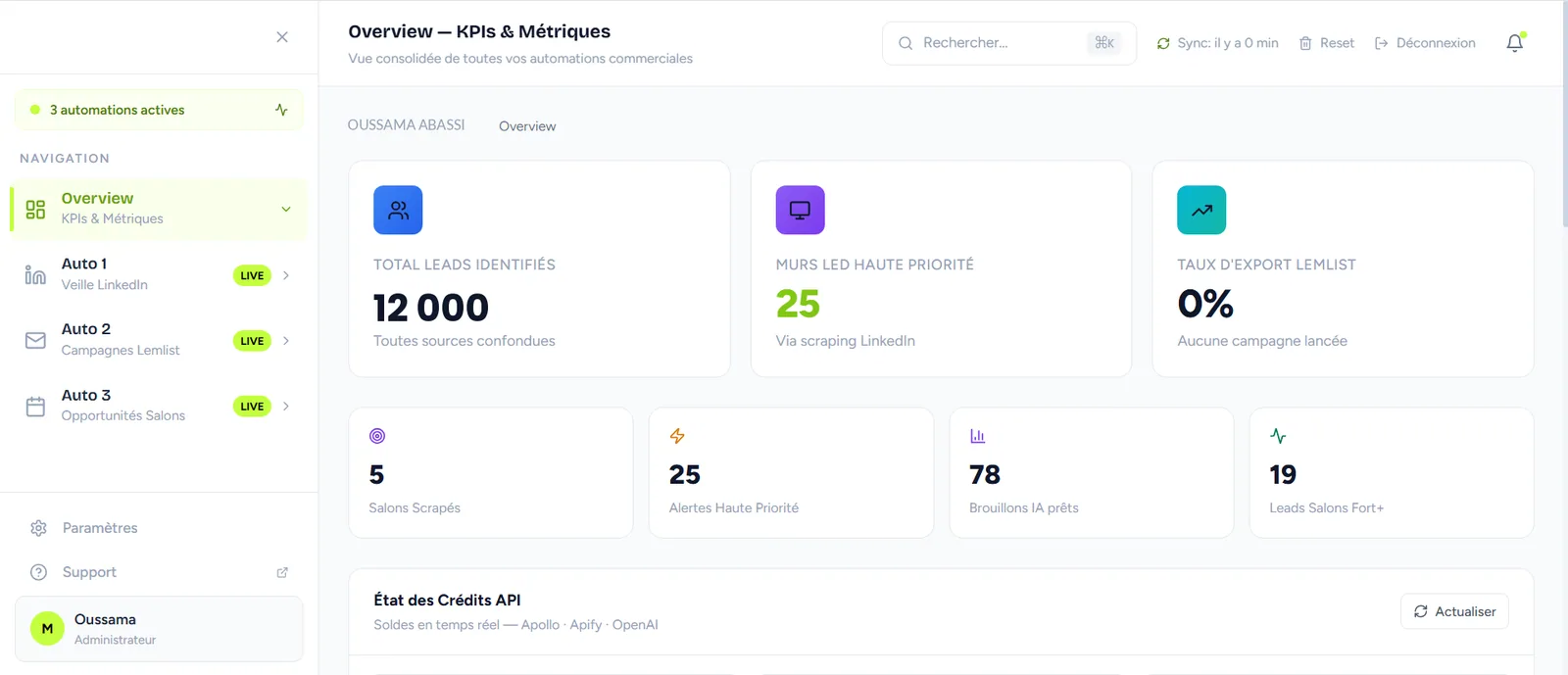Click the Overview breadcrumb
Image resolution: width=1568 pixels, height=675 pixels.
(x=527, y=126)
